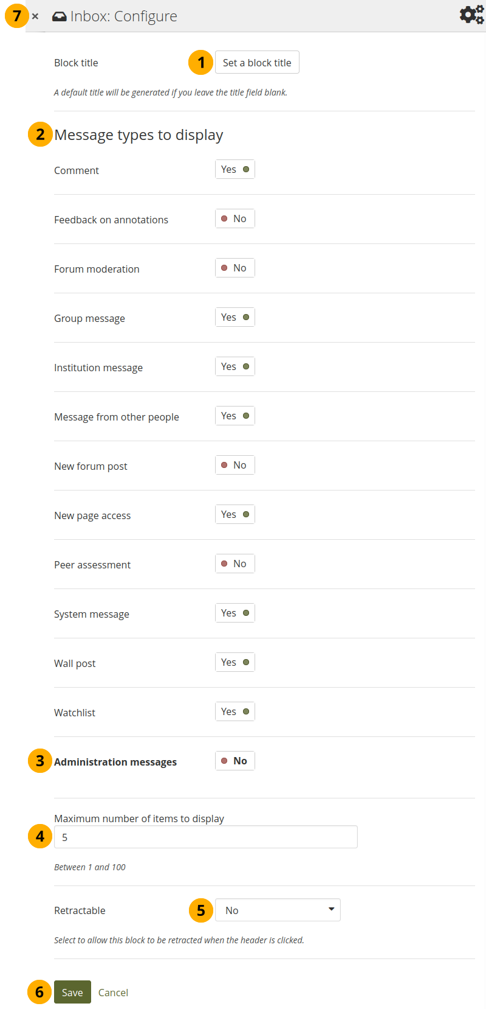Click the maximum number of items field
Viewport: 486px width, 1009px height.
tap(205, 837)
